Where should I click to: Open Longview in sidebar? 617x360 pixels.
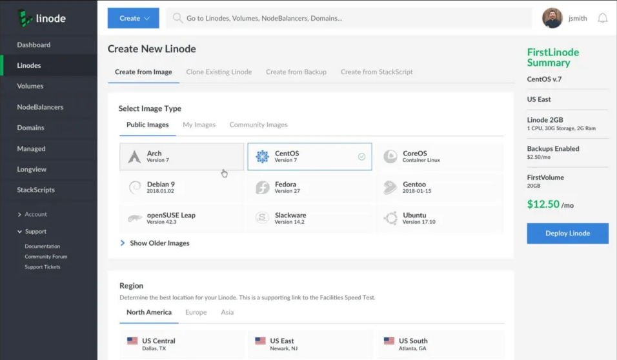point(49,169)
